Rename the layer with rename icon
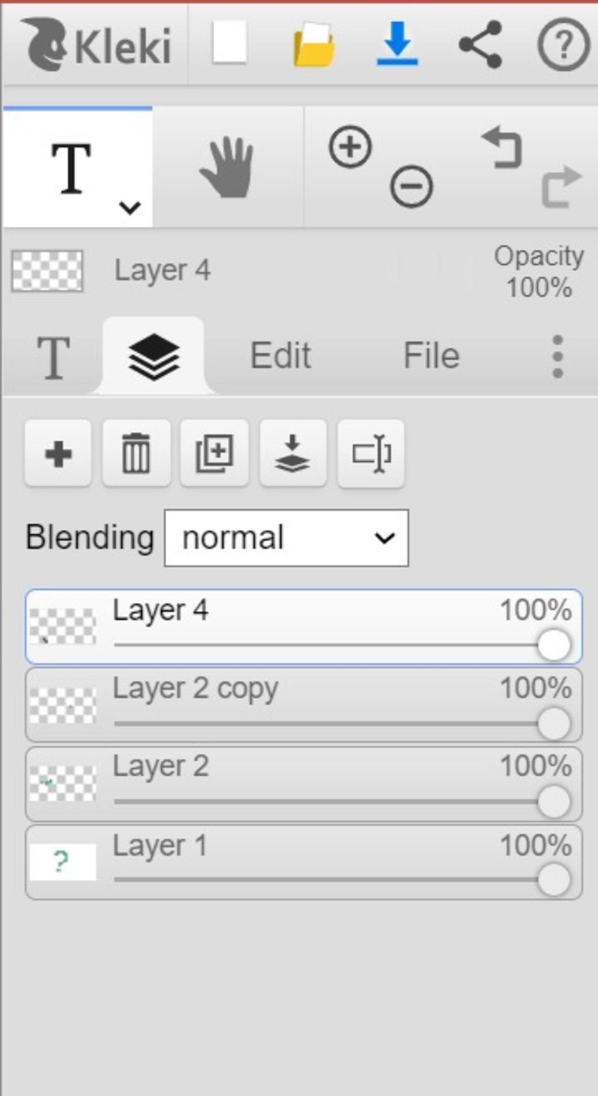598x1096 pixels. (x=371, y=454)
